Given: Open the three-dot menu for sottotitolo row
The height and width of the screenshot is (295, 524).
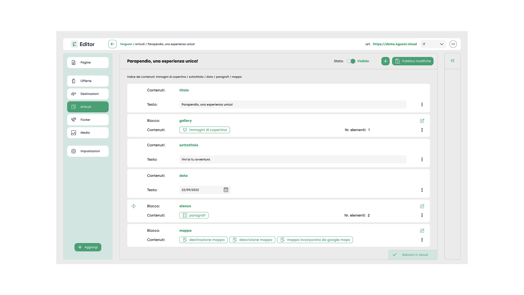Looking at the screenshot, I should click(x=422, y=160).
